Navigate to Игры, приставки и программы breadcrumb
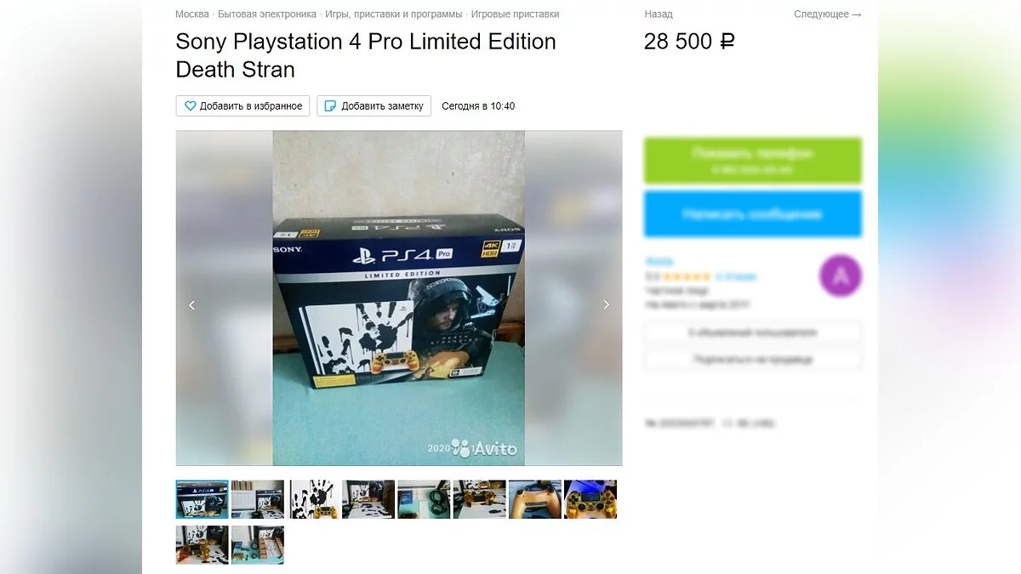1021x574 pixels. click(x=394, y=14)
